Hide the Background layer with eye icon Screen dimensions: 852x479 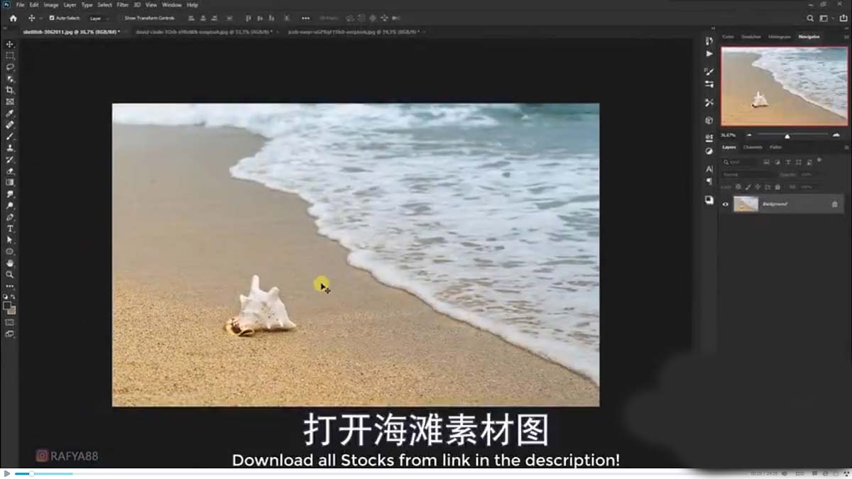click(x=726, y=204)
